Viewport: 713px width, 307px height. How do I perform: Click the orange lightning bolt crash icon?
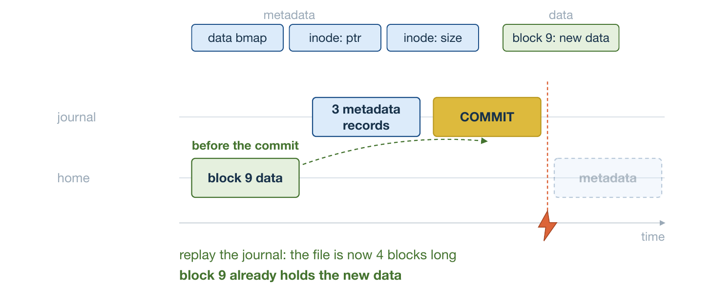pyautogui.click(x=547, y=225)
